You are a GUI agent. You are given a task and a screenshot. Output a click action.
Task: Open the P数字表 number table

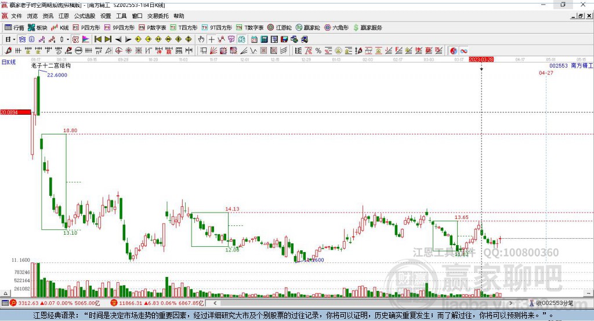pyautogui.click(x=153, y=27)
